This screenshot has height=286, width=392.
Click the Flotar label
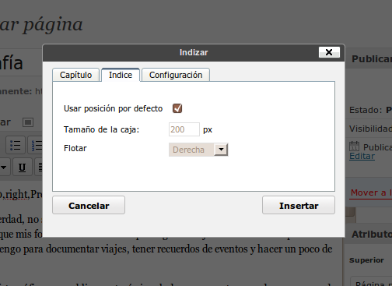click(75, 148)
